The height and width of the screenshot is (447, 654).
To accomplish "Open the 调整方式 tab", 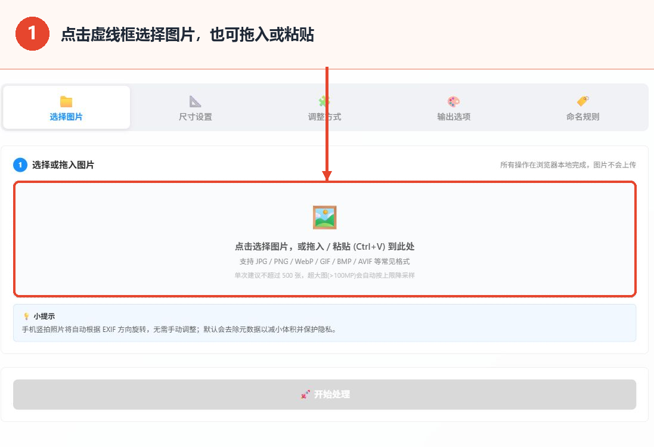I will click(324, 107).
